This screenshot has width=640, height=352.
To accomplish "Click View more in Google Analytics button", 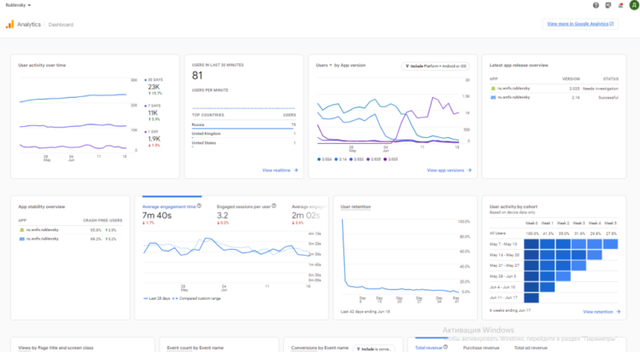I will click(580, 24).
